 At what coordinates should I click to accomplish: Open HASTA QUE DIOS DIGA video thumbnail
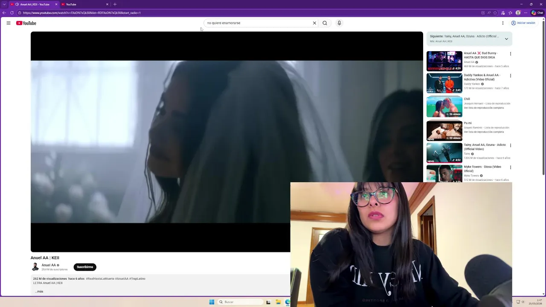tap(444, 61)
